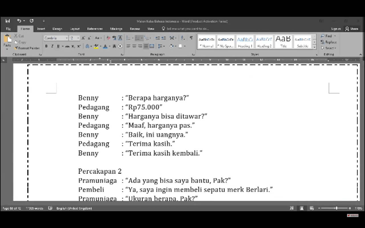Click the Character Border icon
The height and width of the screenshot is (228, 365).
click(120, 38)
